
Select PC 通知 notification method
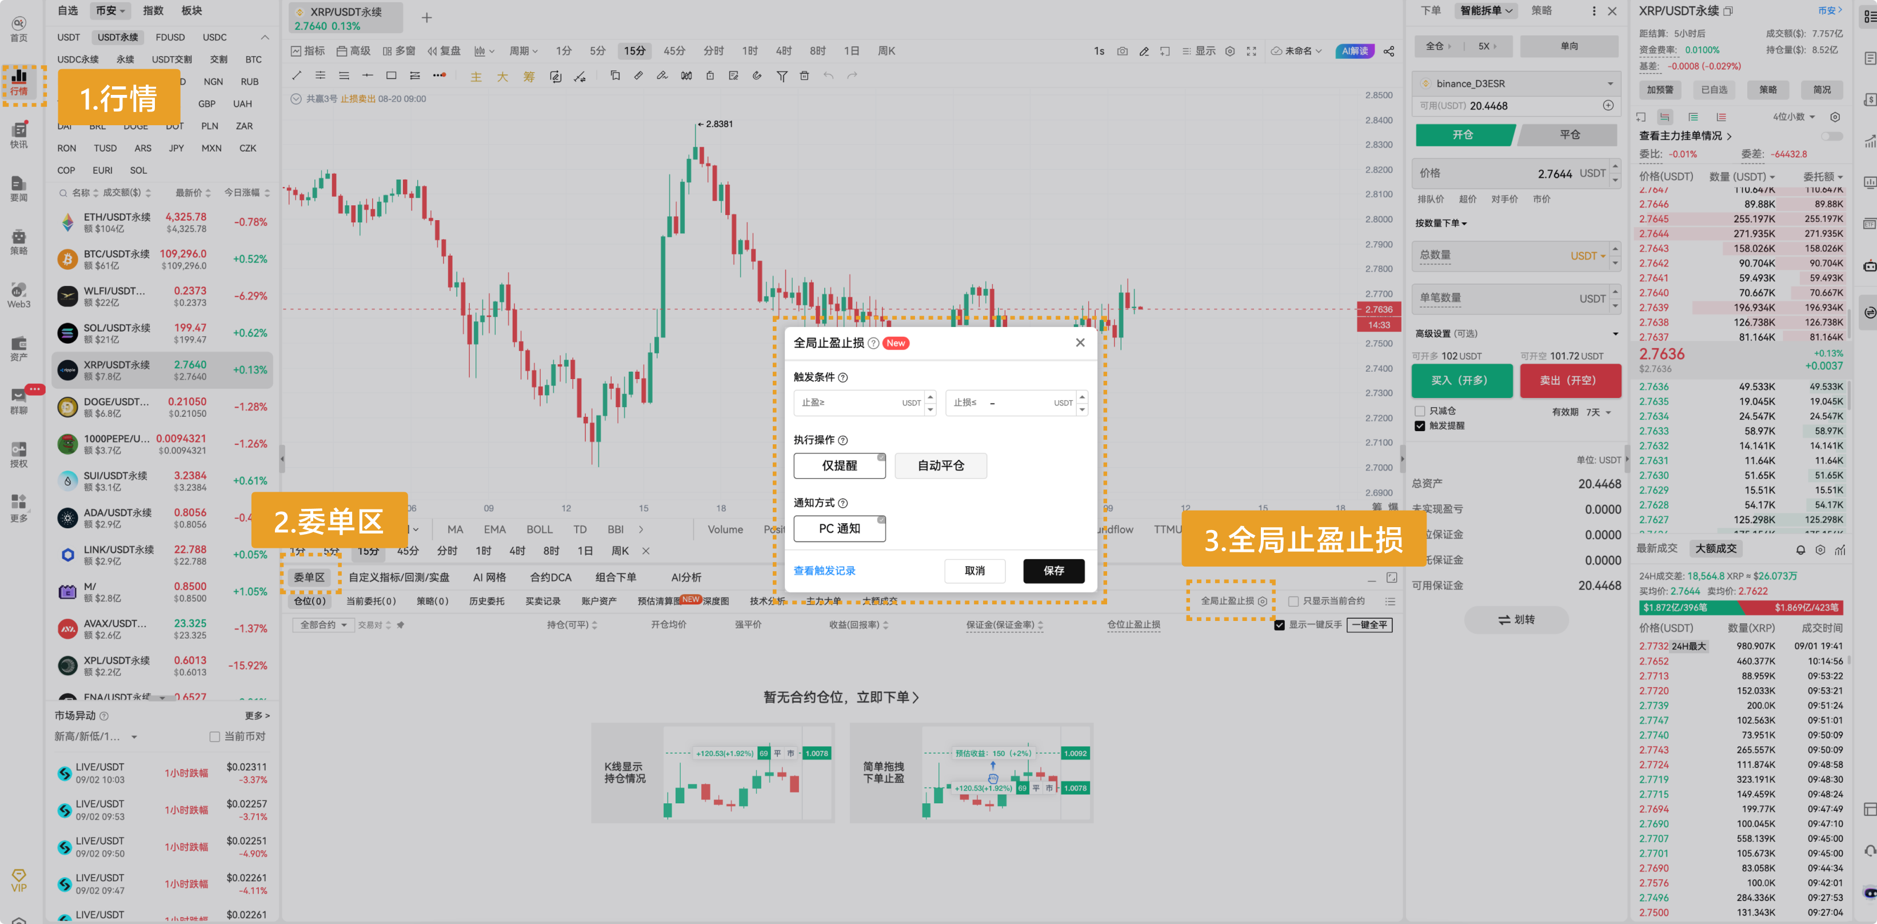click(x=840, y=528)
